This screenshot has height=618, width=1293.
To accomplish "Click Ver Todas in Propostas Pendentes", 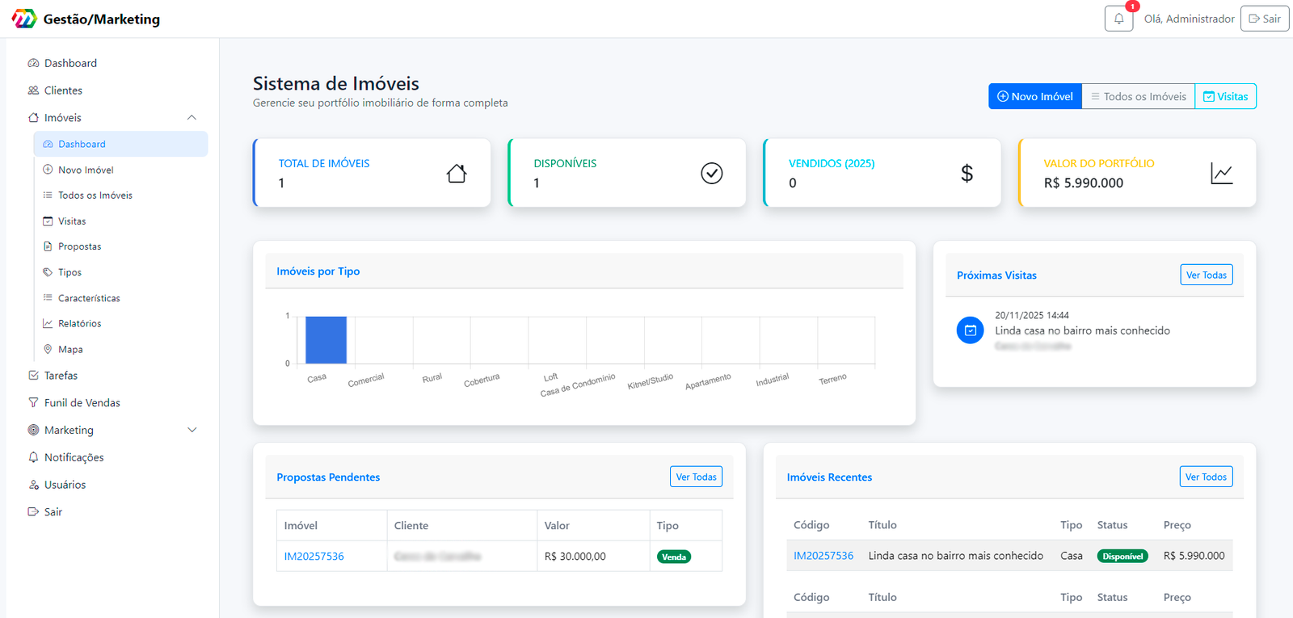I will click(696, 477).
